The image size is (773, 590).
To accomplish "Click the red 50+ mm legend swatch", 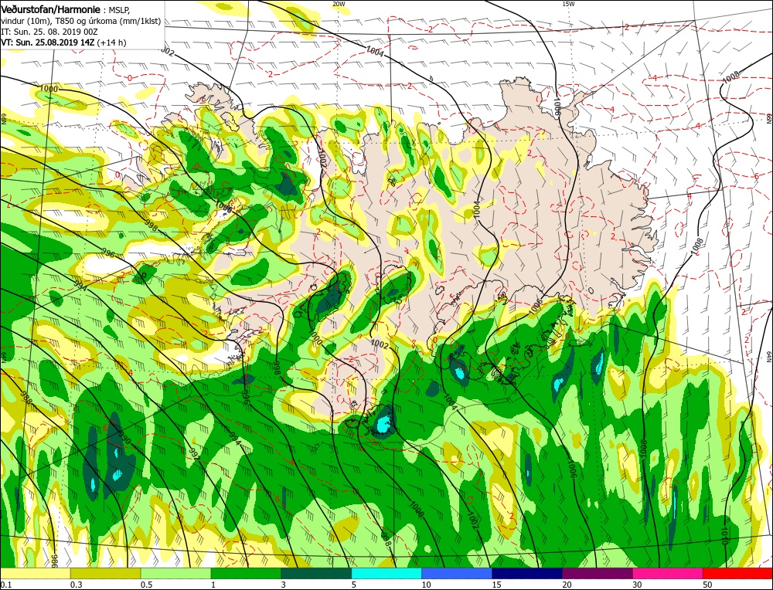I will (737, 574).
